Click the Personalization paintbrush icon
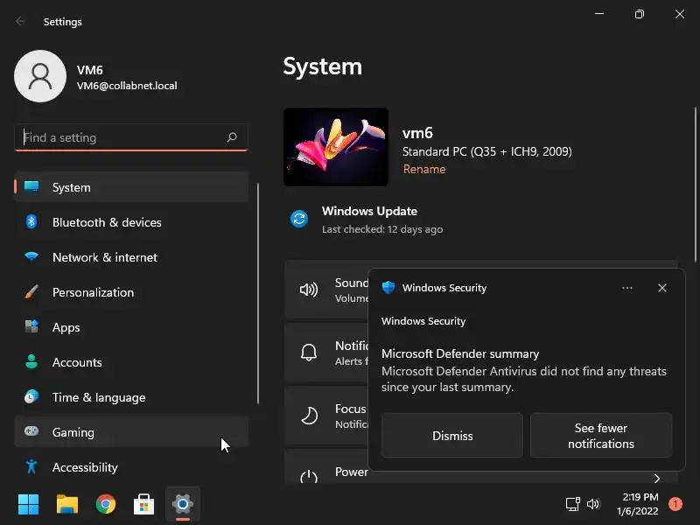Image resolution: width=700 pixels, height=525 pixels. (x=31, y=291)
